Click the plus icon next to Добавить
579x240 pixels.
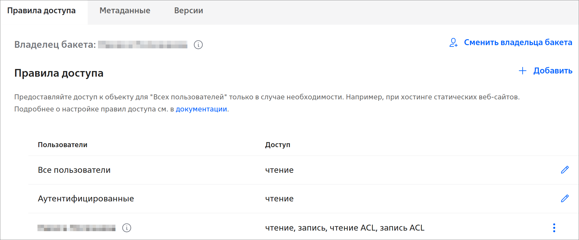click(x=522, y=71)
